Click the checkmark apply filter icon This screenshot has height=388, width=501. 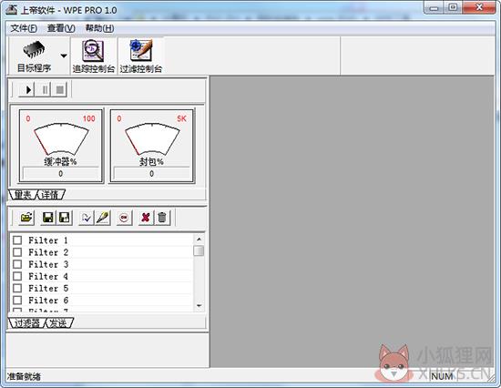click(87, 218)
